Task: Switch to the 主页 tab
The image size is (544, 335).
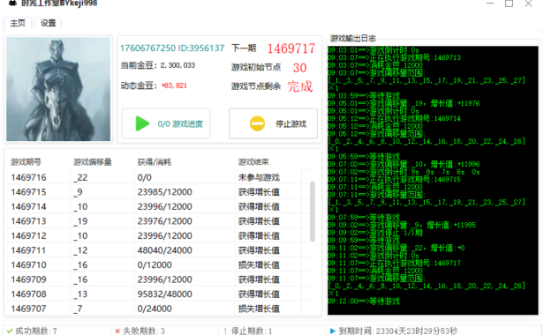Action: point(18,23)
